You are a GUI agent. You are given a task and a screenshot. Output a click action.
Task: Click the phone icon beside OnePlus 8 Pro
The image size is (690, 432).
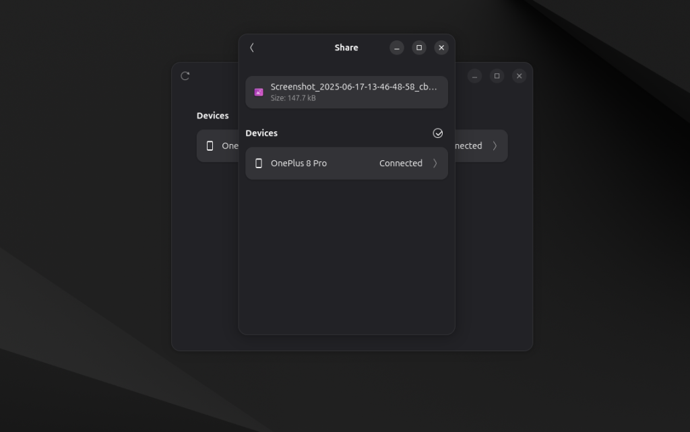coord(259,163)
